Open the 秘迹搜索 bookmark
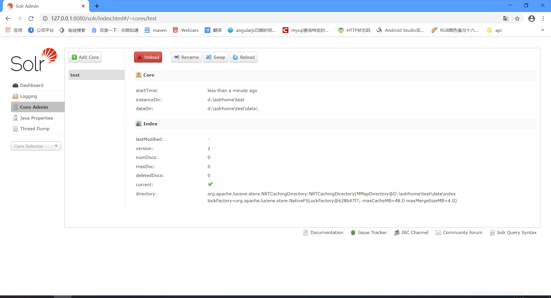The height and width of the screenshot is (298, 551). [73, 30]
